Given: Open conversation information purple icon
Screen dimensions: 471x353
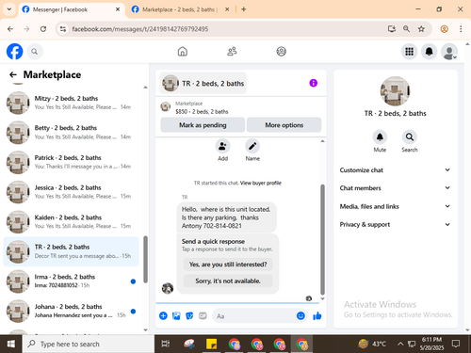Looking at the screenshot, I should (x=313, y=83).
